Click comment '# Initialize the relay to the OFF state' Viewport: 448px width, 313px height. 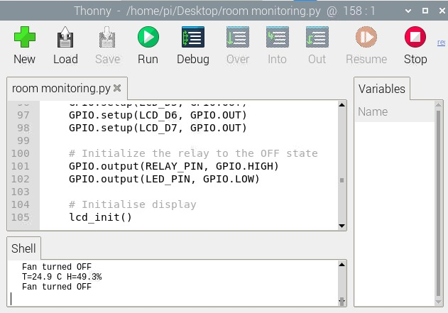click(x=193, y=153)
